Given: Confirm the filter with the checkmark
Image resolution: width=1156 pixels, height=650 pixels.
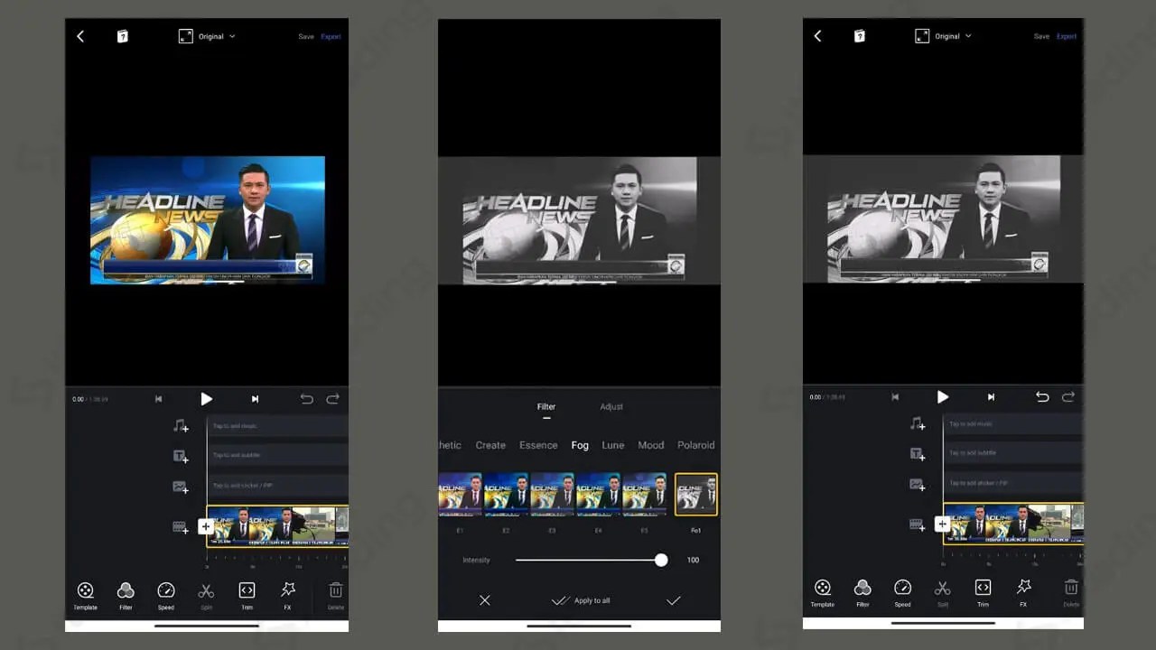Looking at the screenshot, I should pyautogui.click(x=673, y=600).
